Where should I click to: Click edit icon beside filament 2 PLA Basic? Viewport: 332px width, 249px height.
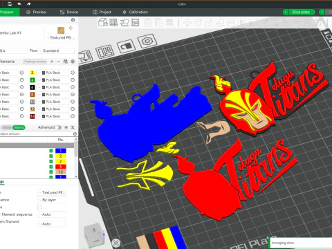73,73
